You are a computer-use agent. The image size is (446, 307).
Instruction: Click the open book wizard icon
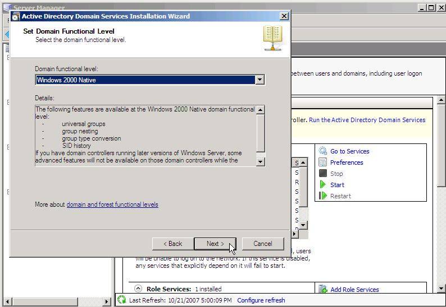272,38
